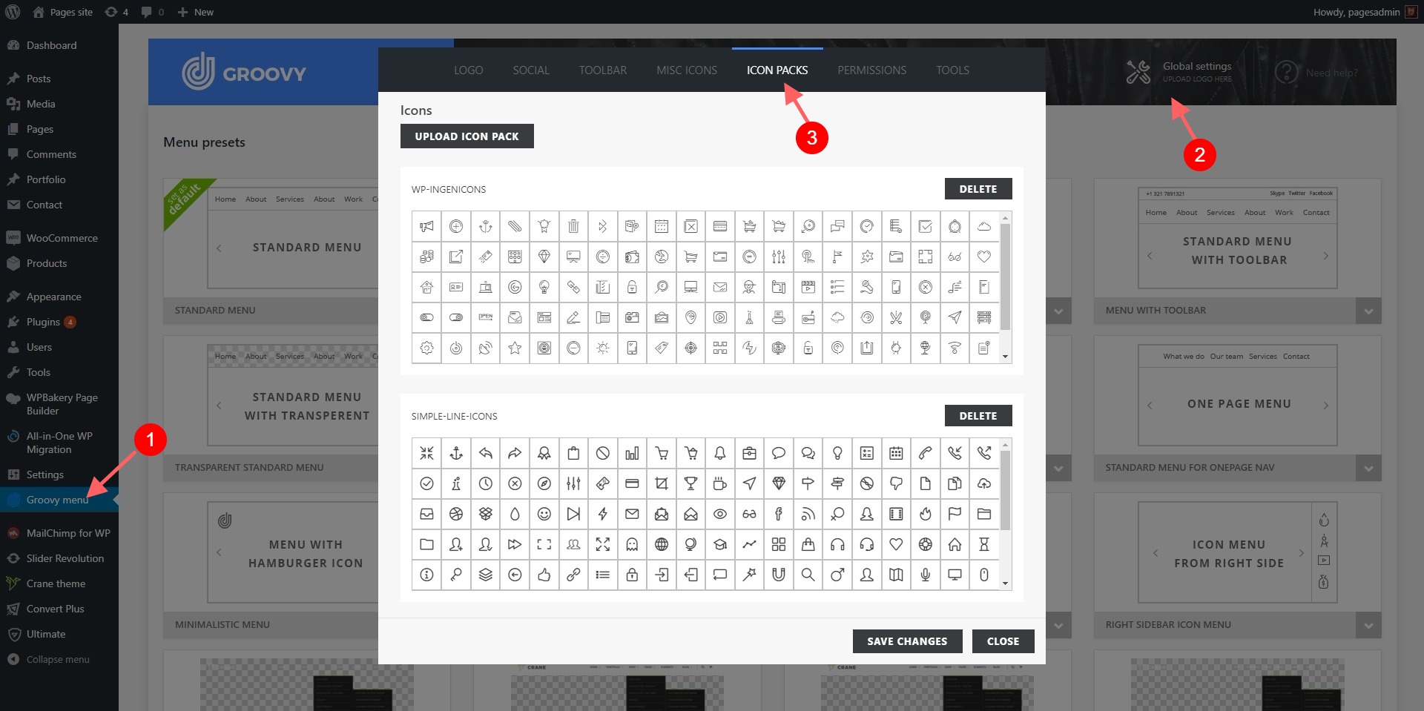Switch to the PERMISSIONS tab

coord(872,70)
